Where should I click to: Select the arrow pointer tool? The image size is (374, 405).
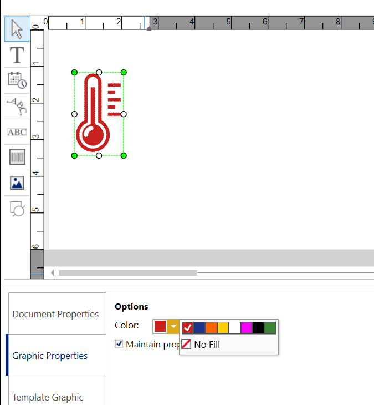[x=17, y=29]
